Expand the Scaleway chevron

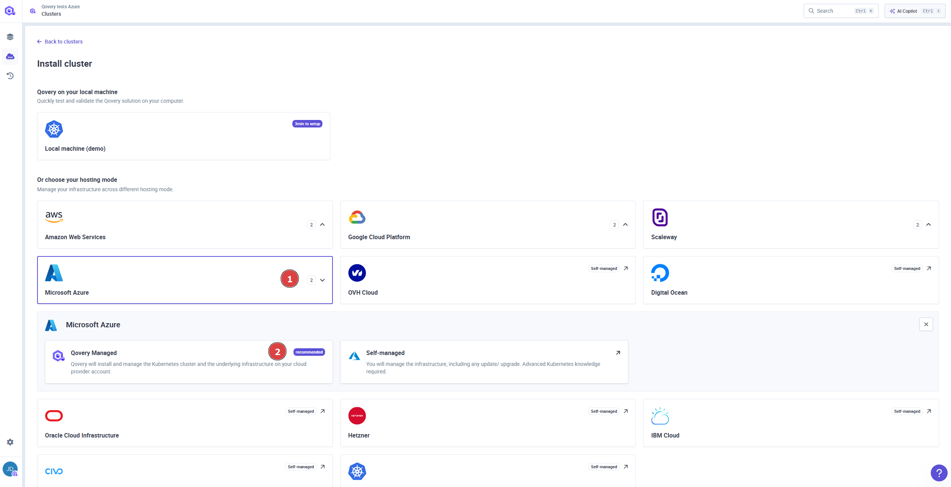[x=929, y=225]
